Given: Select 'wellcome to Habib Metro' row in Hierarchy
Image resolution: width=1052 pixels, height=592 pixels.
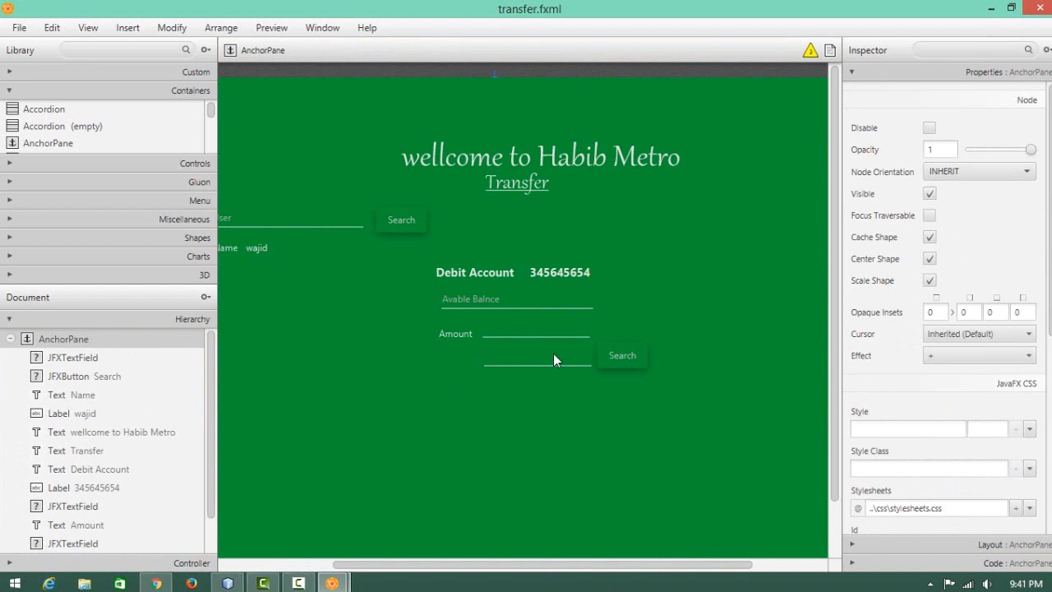Looking at the screenshot, I should pyautogui.click(x=104, y=432).
